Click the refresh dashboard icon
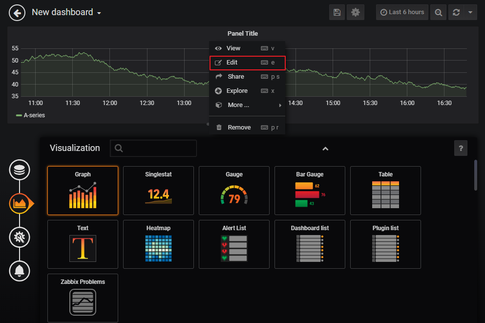This screenshot has width=485, height=323. [x=456, y=12]
